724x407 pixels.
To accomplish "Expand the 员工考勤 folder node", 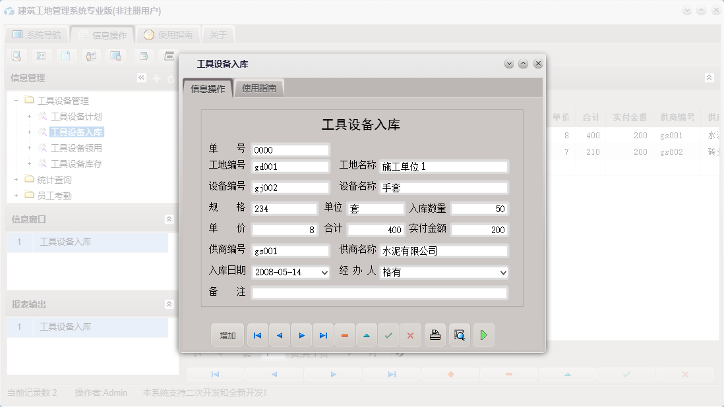I will (x=15, y=195).
